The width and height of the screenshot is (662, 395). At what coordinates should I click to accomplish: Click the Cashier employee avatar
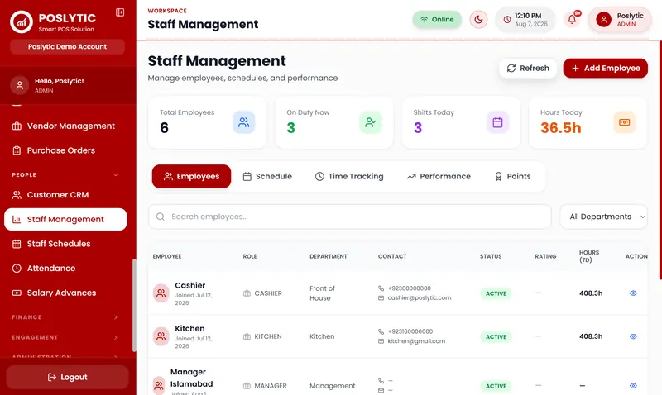[161, 293]
